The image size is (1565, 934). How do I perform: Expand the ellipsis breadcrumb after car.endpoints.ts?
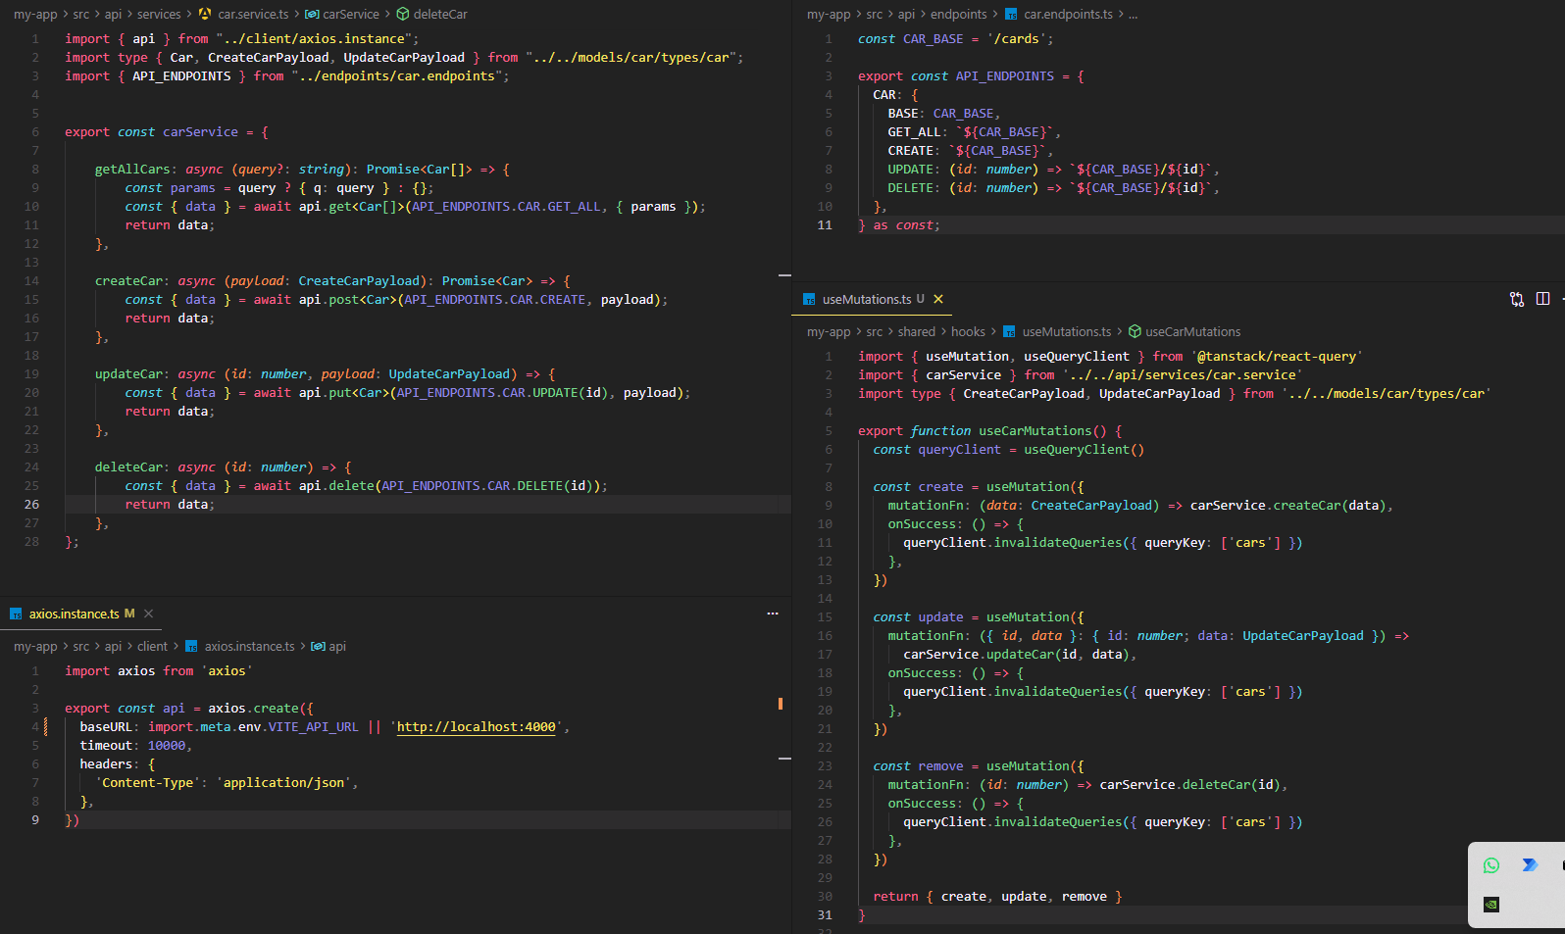click(1133, 14)
